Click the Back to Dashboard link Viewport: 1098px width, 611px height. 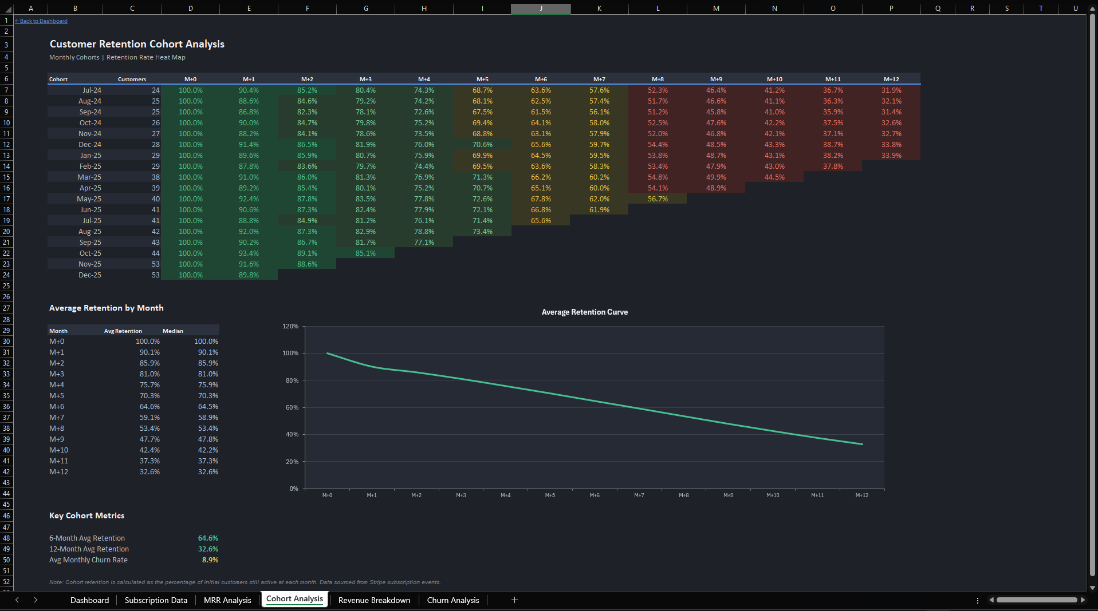point(41,21)
